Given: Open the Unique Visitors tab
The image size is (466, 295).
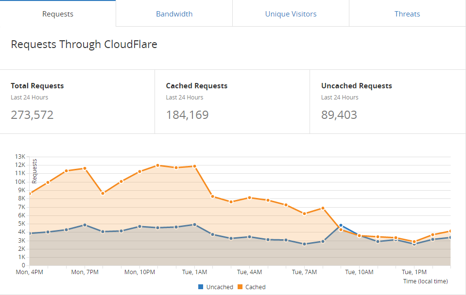Looking at the screenshot, I should coord(291,14).
